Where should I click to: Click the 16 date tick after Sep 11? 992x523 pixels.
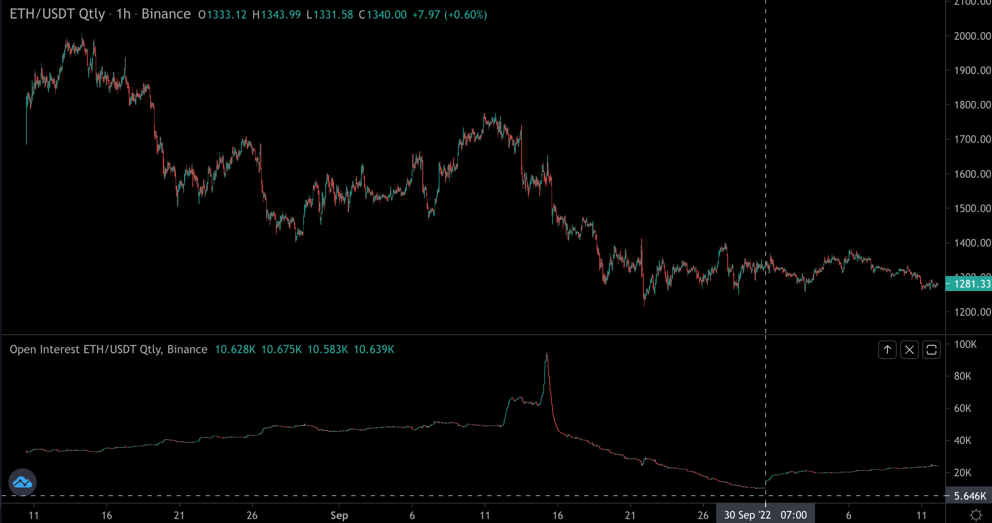point(557,515)
